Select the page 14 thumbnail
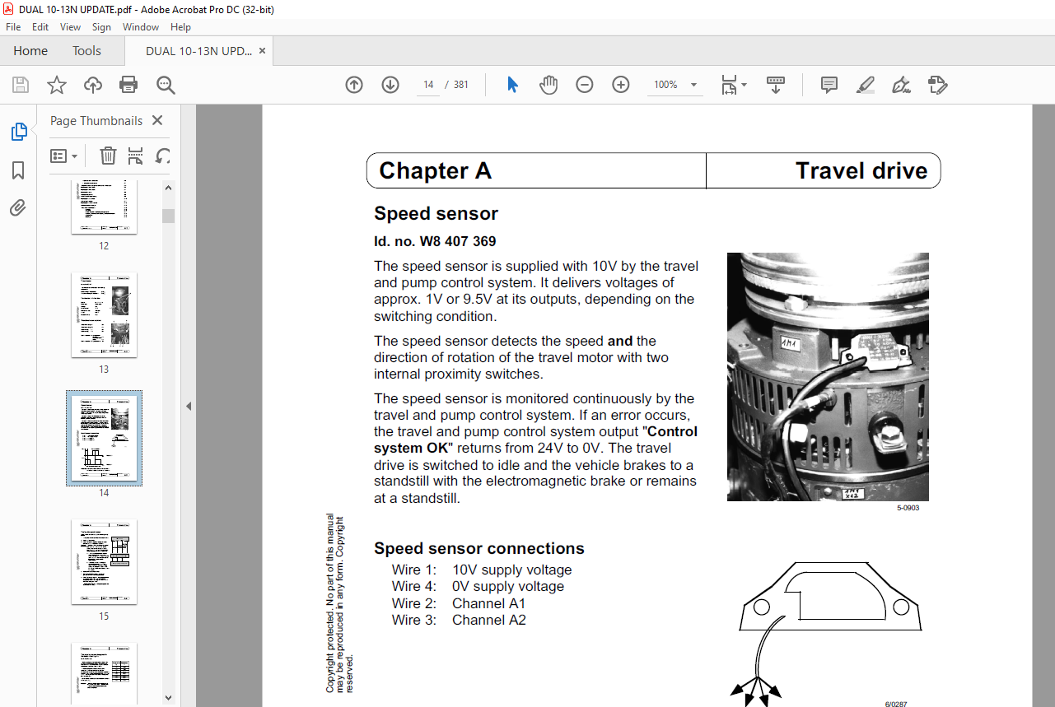Image resolution: width=1055 pixels, height=707 pixels. pos(104,438)
